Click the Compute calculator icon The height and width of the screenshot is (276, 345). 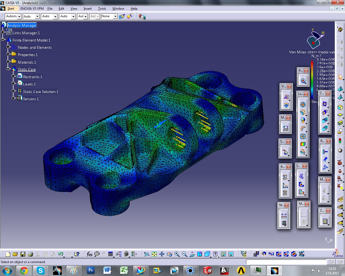tap(325, 221)
